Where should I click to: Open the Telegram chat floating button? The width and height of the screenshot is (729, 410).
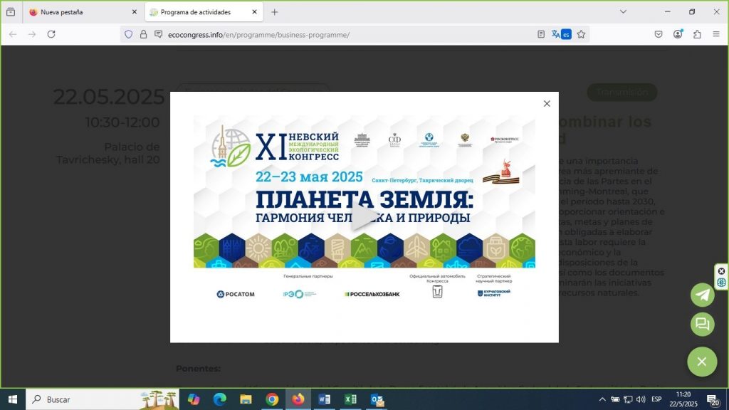coord(702,294)
